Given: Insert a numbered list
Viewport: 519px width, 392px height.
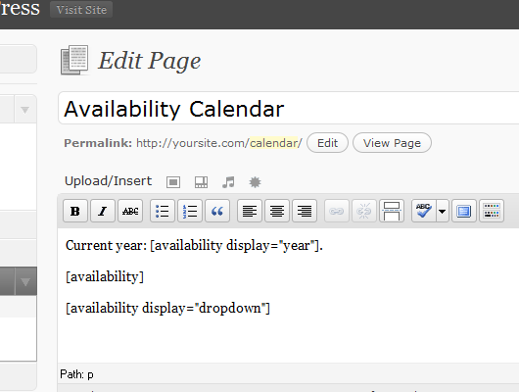Looking at the screenshot, I should click(190, 211).
